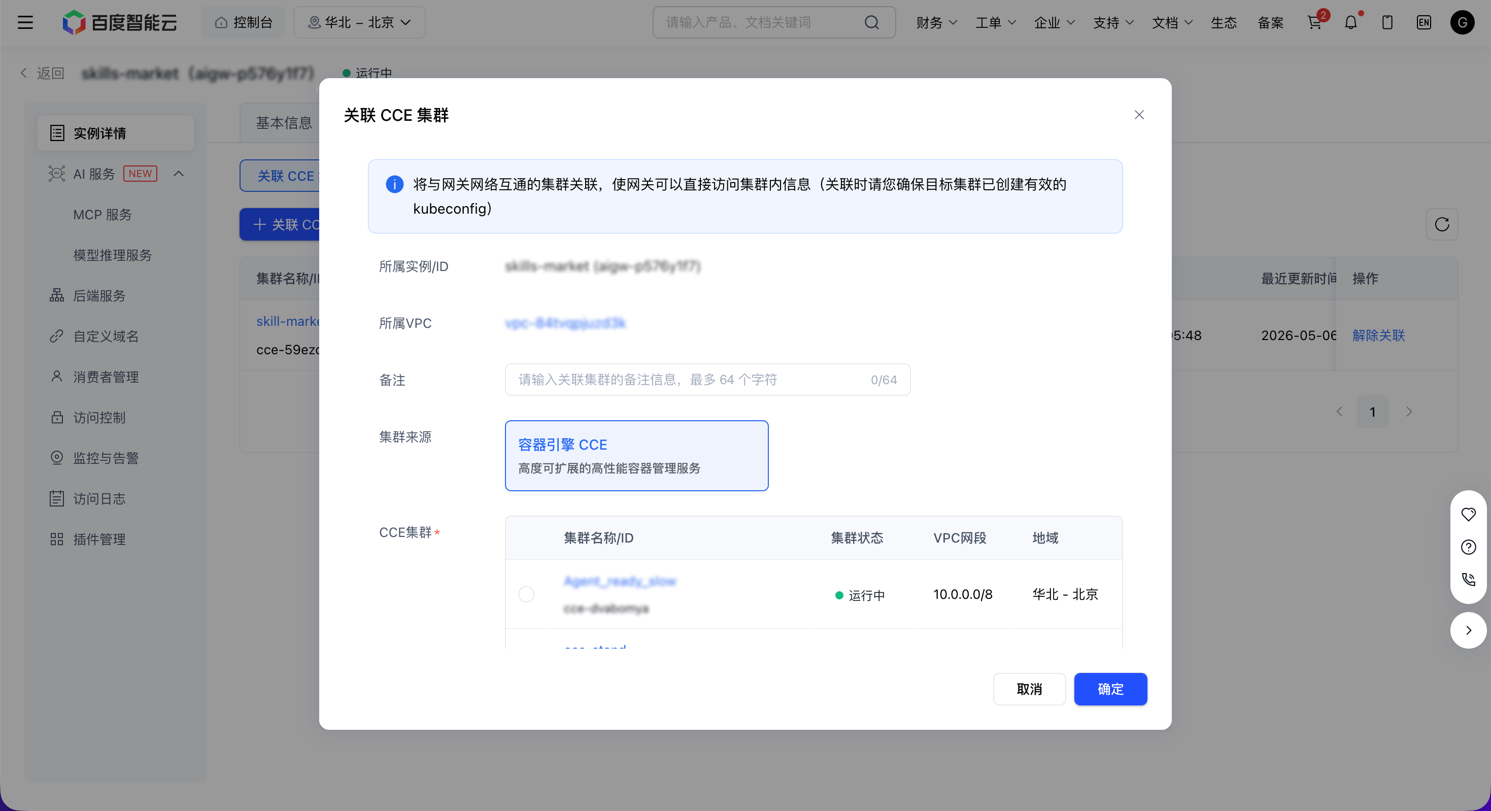
Task: Open the mobile app icon
Action: pos(1387,22)
